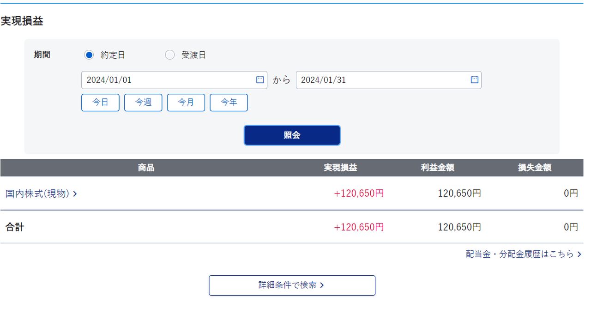Click the 商品 column header
This screenshot has width=591, height=309.
tap(146, 168)
